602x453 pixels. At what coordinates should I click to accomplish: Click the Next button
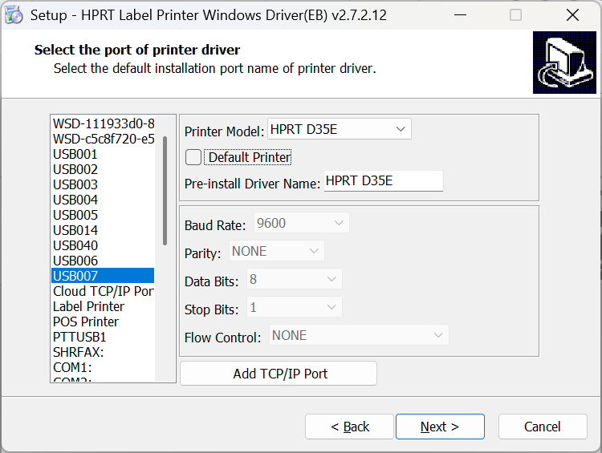[440, 427]
